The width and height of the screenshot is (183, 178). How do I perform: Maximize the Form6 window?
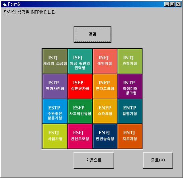click(172, 4)
